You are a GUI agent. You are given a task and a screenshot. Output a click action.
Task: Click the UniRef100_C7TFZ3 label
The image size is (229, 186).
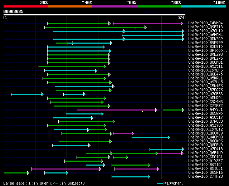205,177
